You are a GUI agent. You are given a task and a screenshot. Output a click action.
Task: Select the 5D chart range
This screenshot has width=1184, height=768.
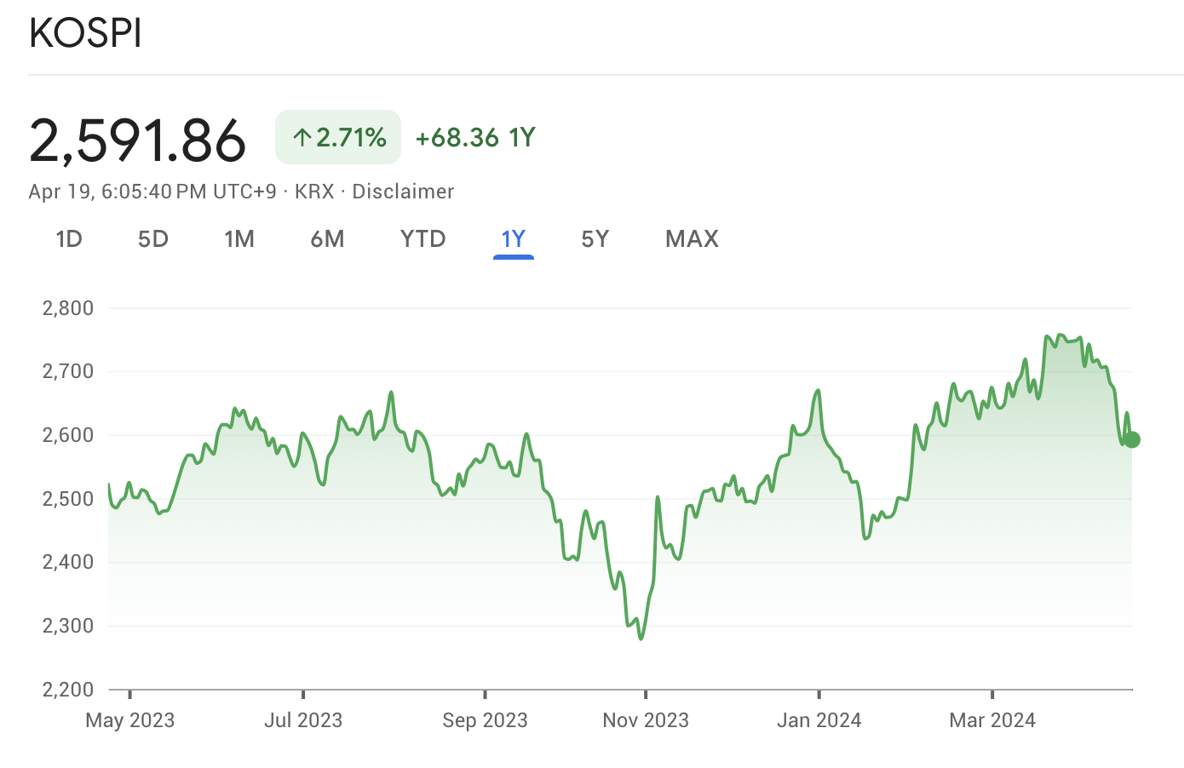click(153, 239)
